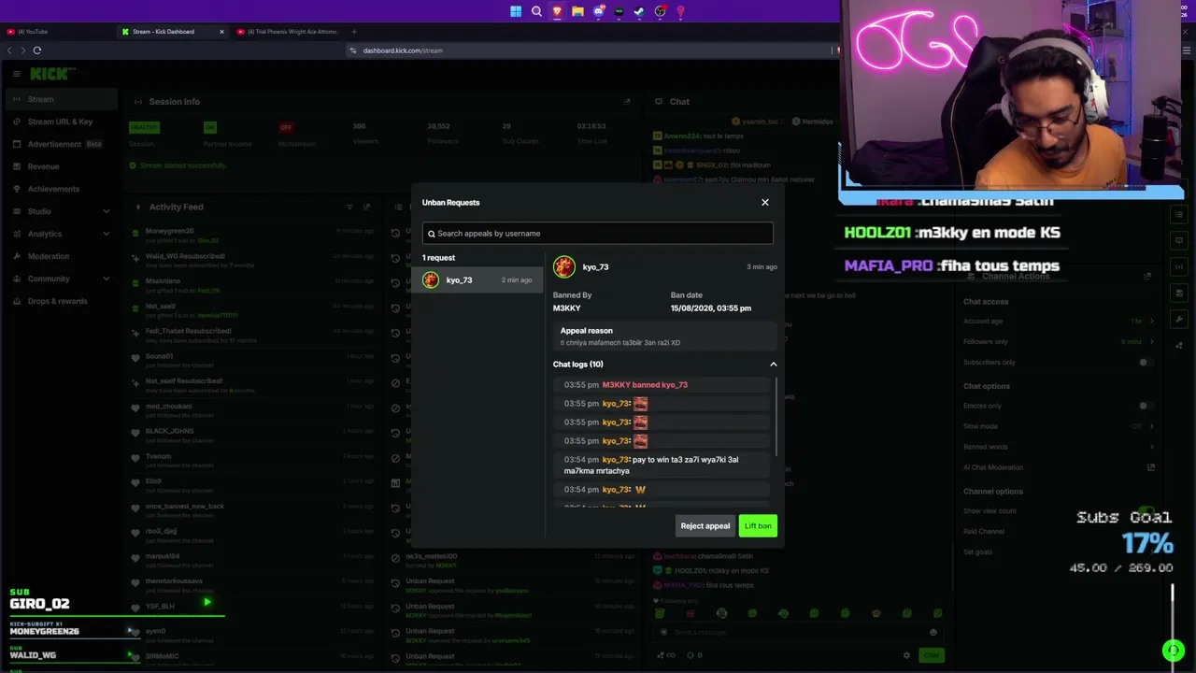Click the Reject appeal button

pos(705,526)
